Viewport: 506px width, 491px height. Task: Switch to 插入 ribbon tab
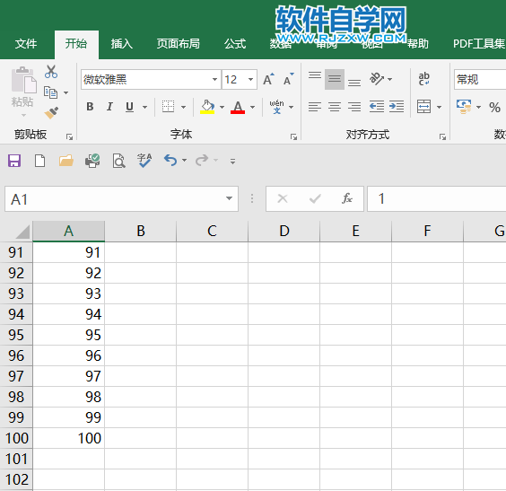[x=122, y=44]
